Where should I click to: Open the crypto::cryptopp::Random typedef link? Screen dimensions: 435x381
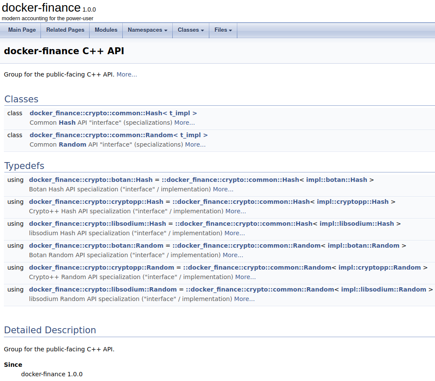tap(101, 267)
